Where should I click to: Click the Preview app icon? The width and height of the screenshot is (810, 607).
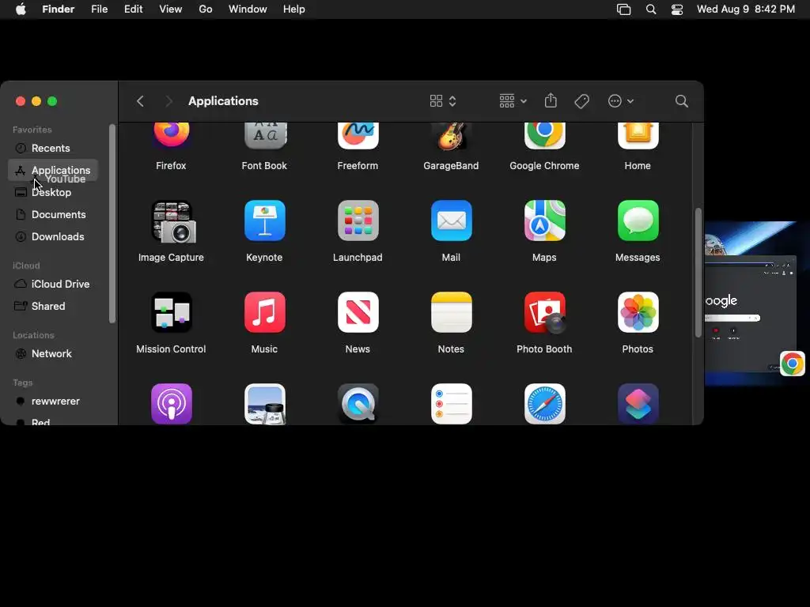(x=264, y=404)
